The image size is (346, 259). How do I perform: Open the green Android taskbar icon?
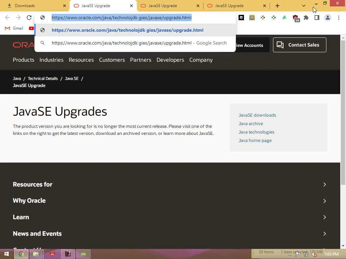[x=83, y=254]
